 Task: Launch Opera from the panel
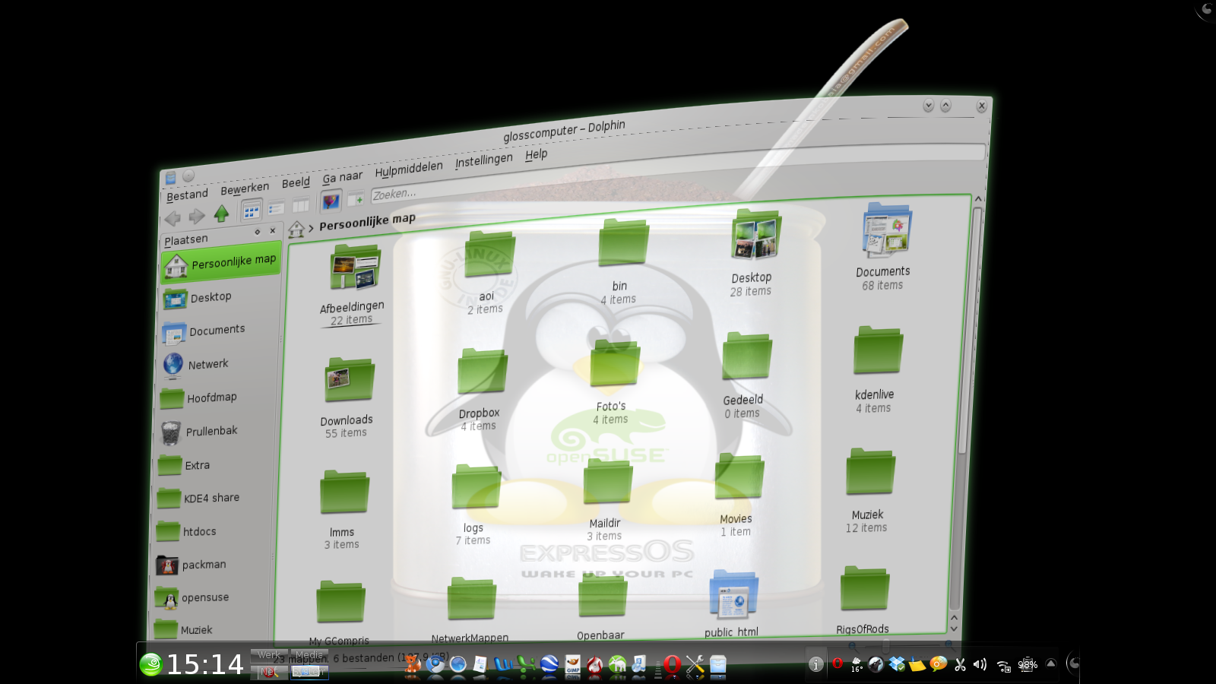(672, 665)
